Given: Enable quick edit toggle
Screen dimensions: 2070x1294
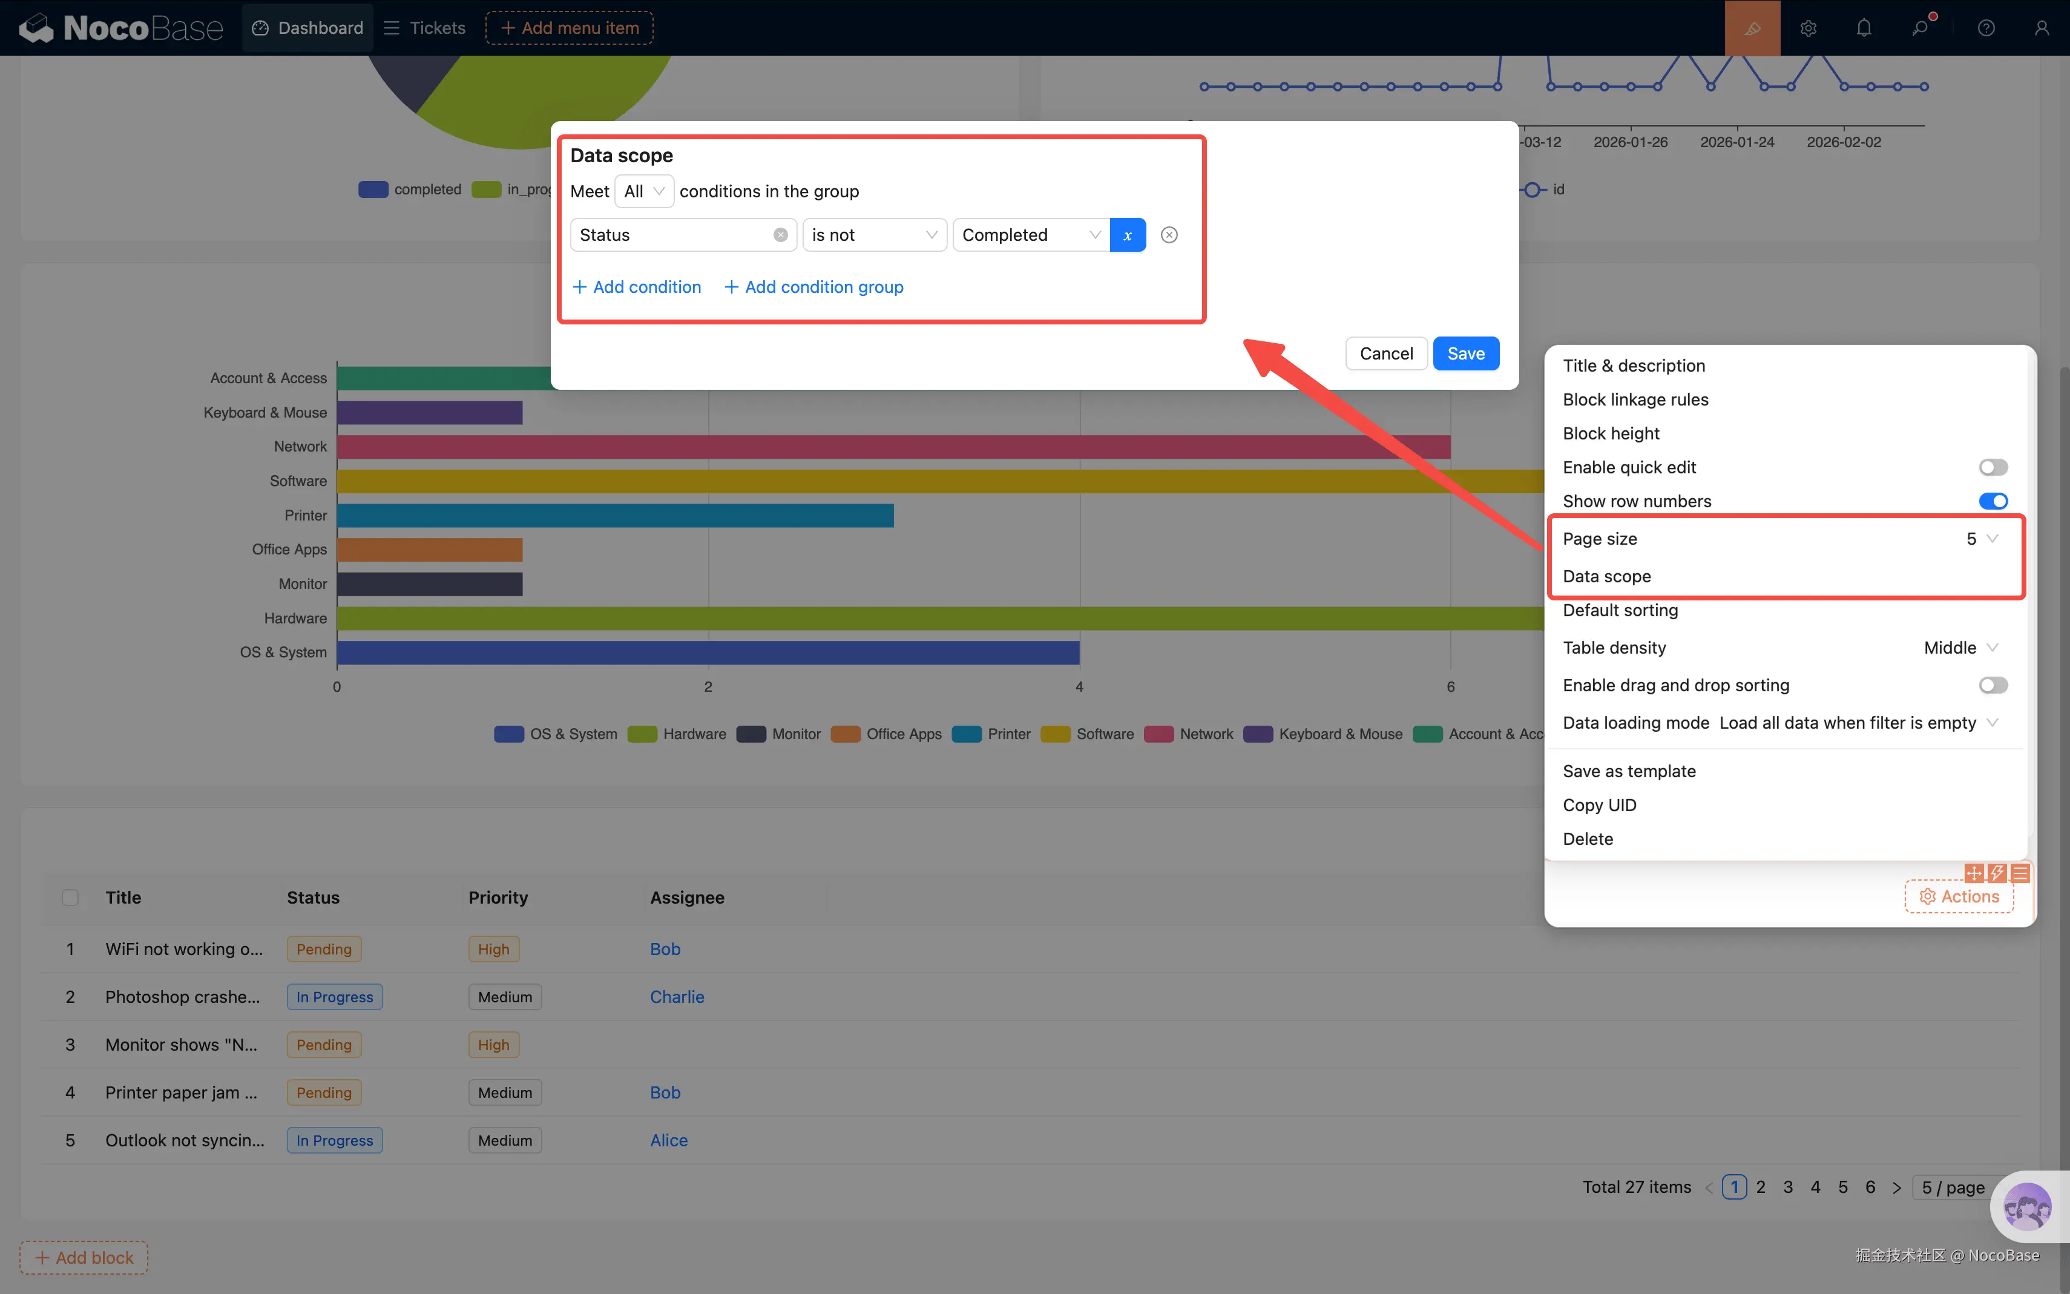Looking at the screenshot, I should tap(1992, 467).
